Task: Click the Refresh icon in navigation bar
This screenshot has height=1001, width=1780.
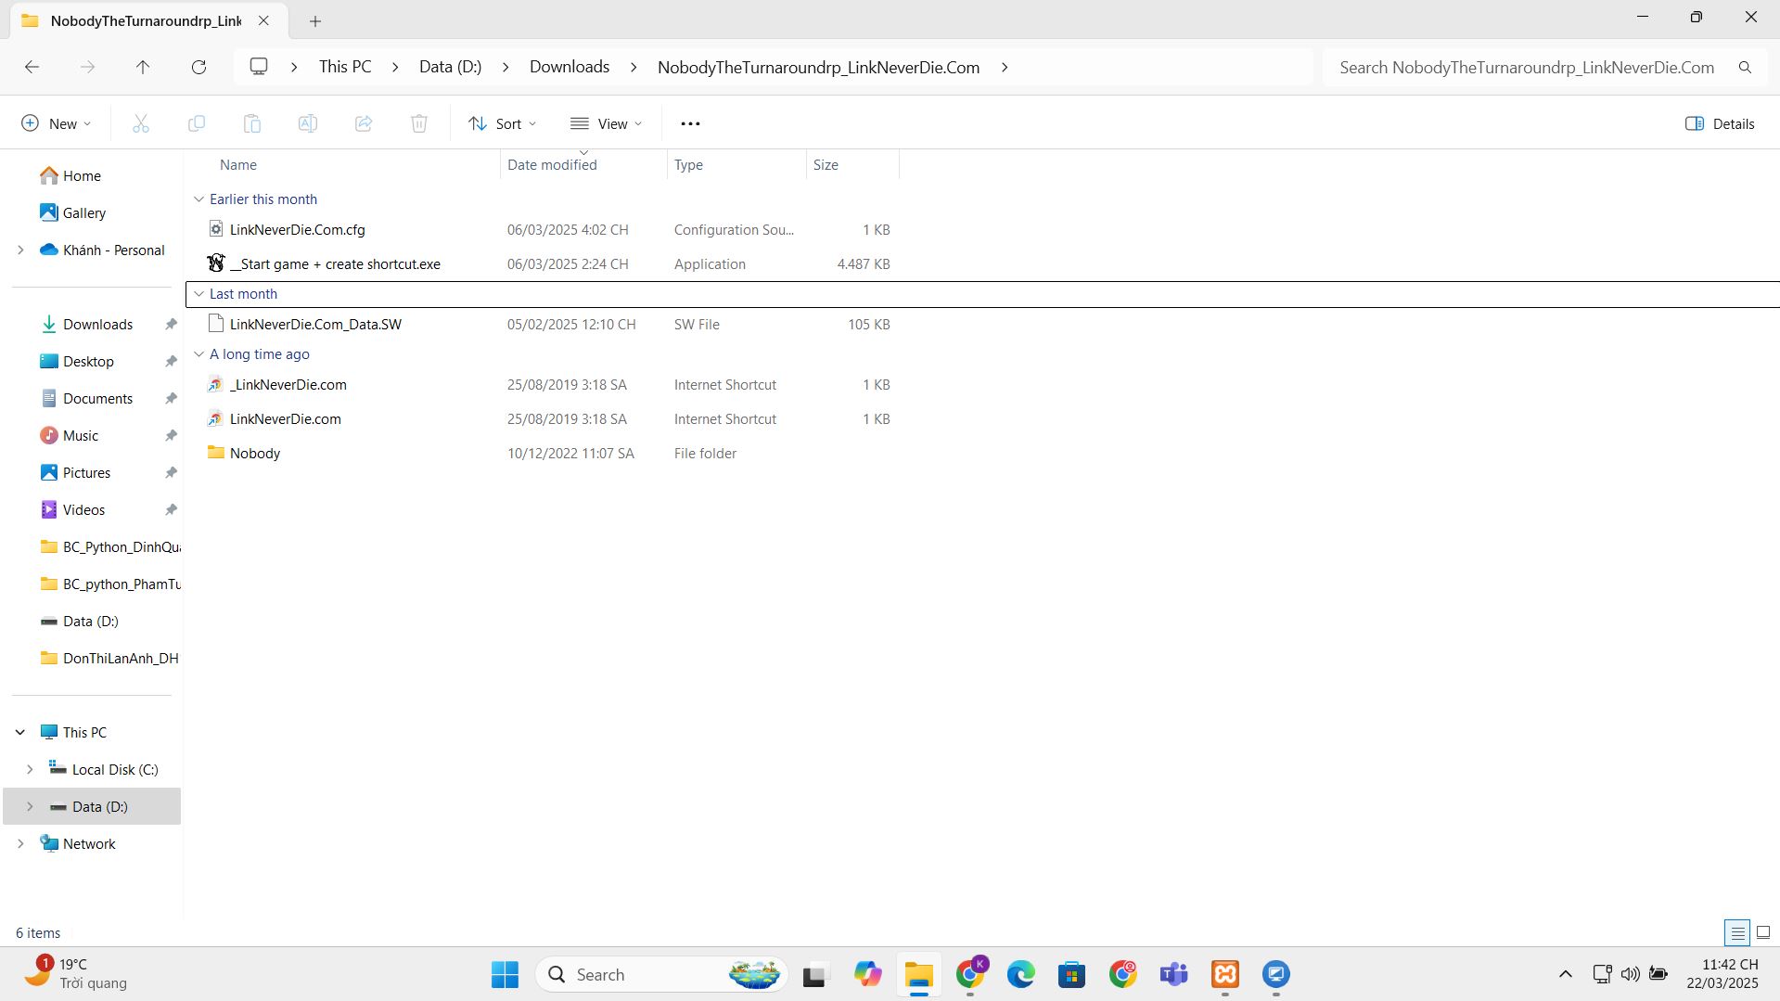Action: point(198,67)
